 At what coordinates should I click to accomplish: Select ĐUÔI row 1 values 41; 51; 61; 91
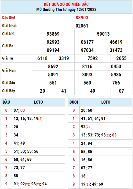[x=93, y=119]
